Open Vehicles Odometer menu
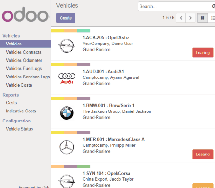 [x=24, y=60]
